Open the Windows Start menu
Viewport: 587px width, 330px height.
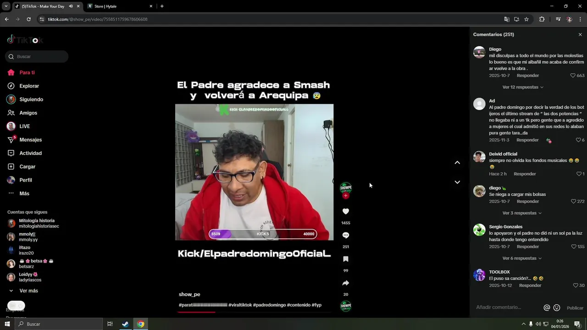point(7,324)
